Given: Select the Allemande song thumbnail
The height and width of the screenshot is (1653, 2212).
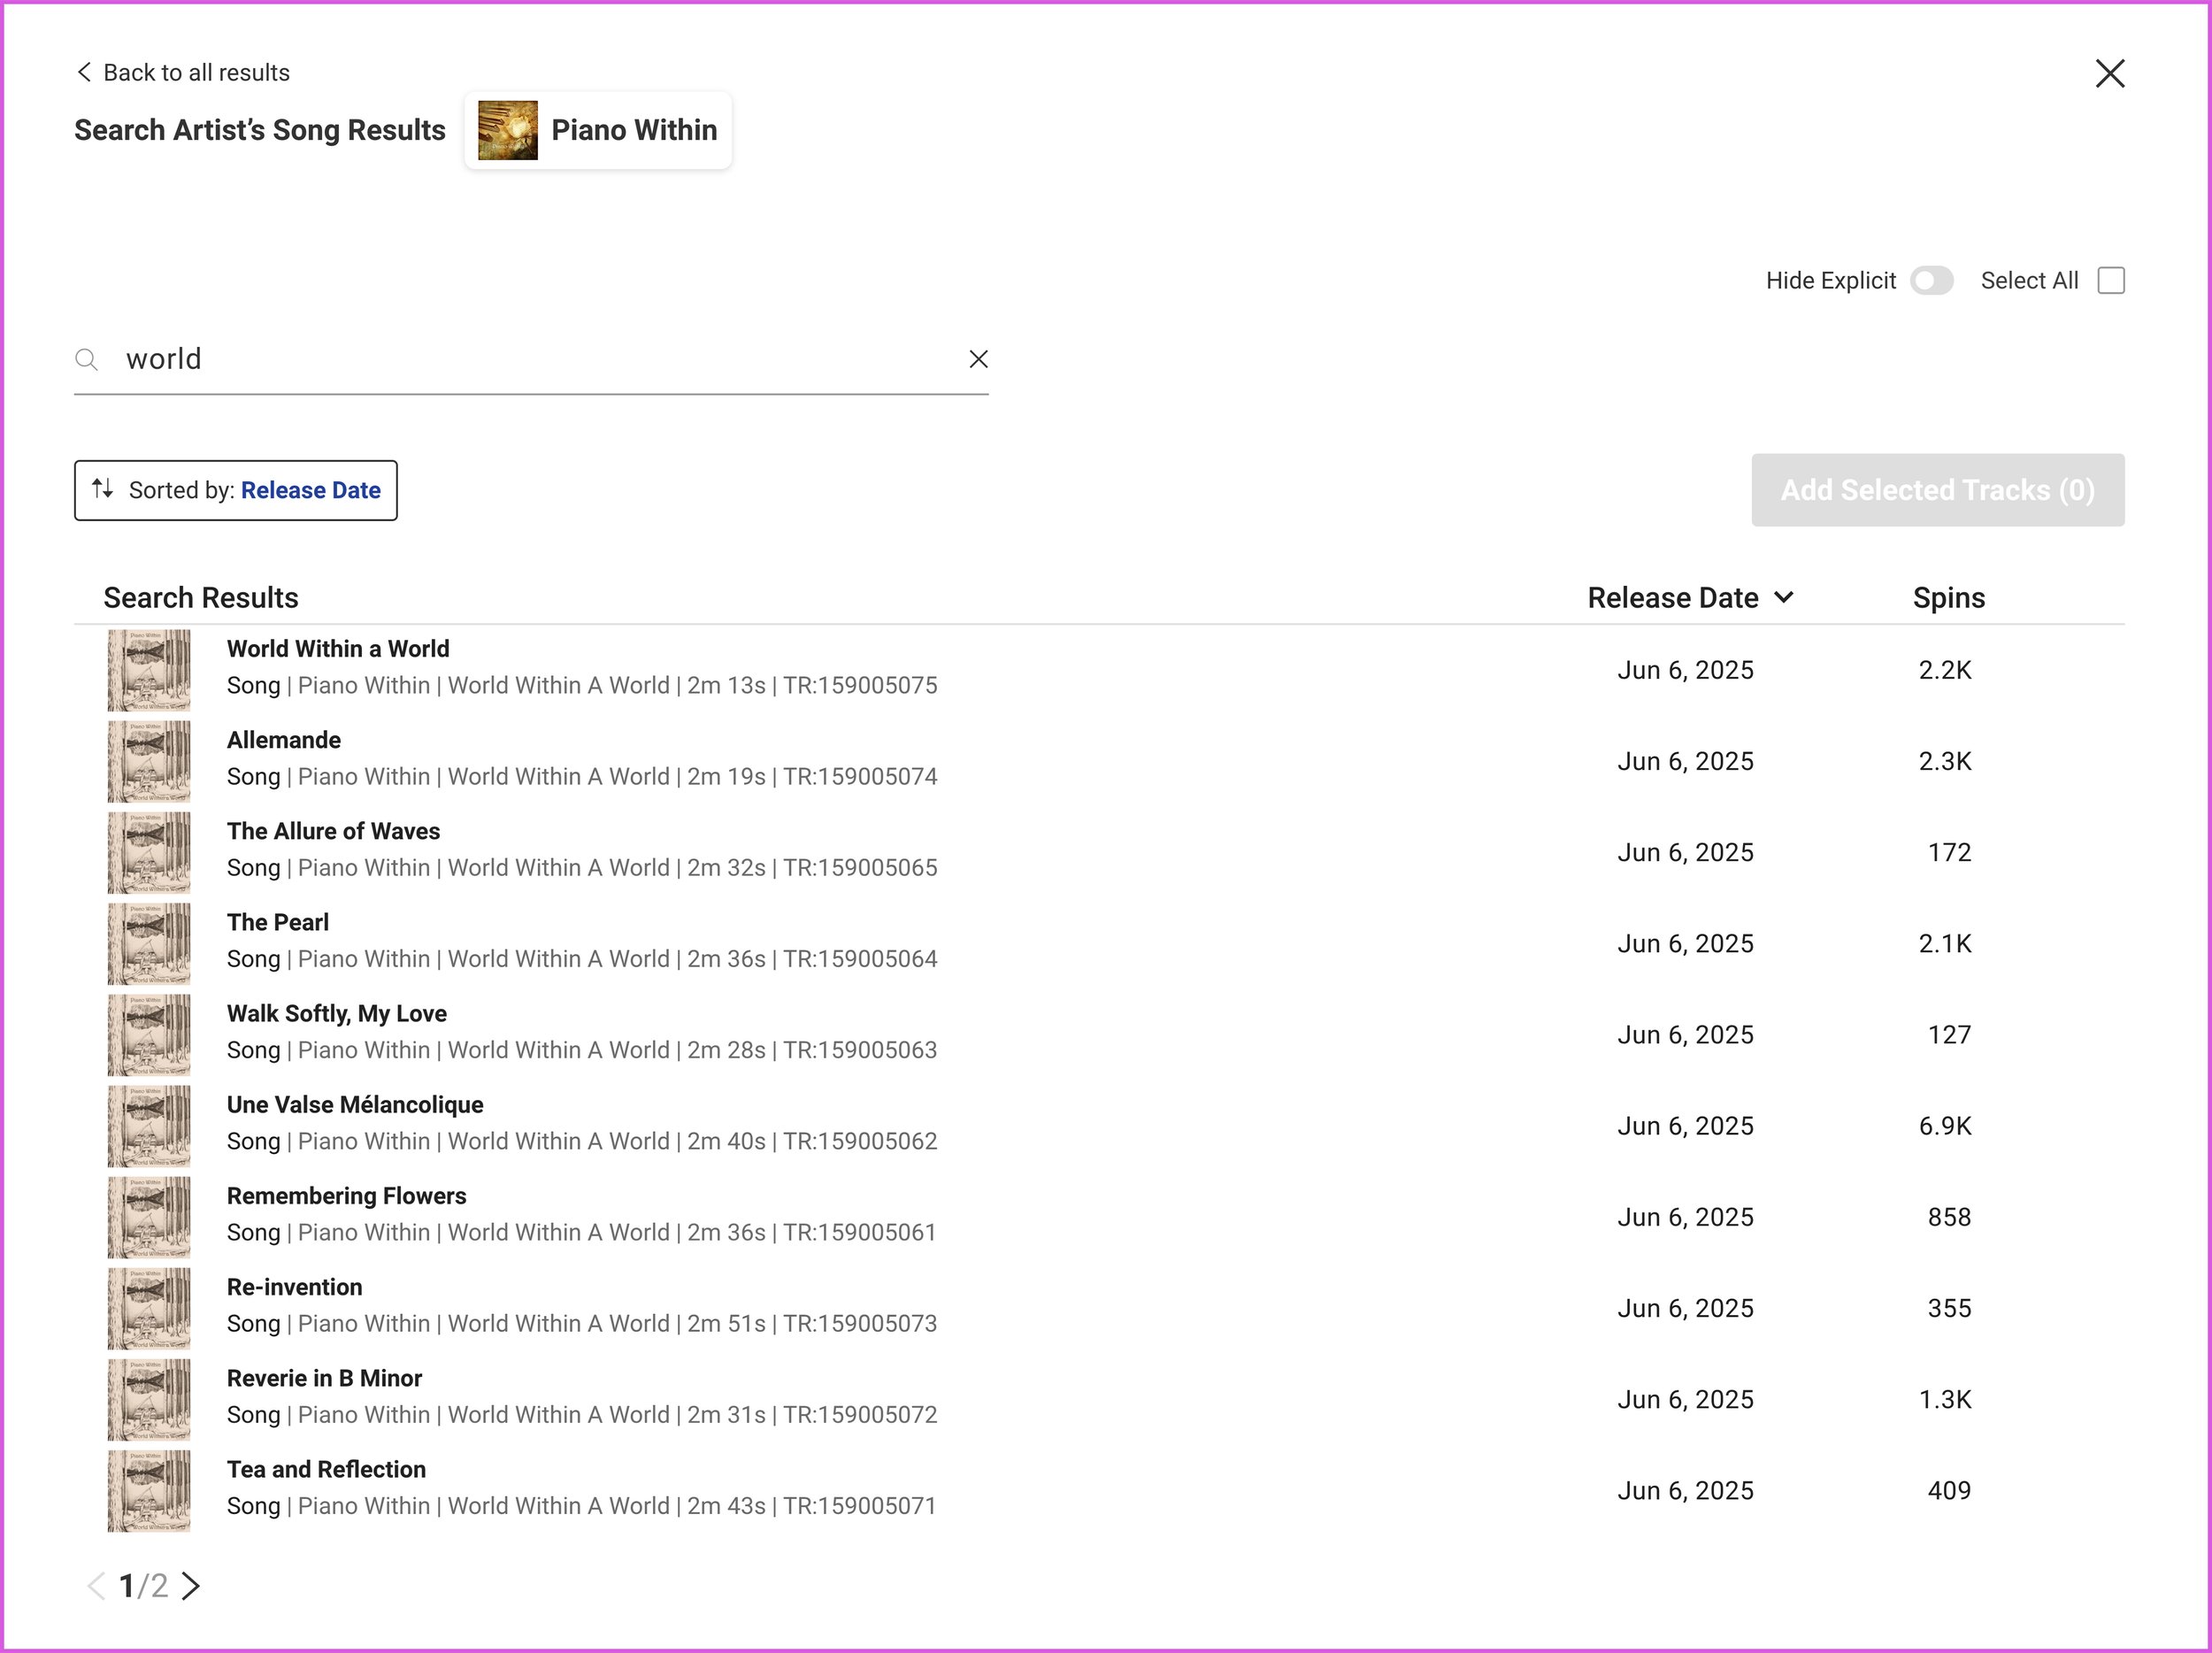Looking at the screenshot, I should 149,761.
